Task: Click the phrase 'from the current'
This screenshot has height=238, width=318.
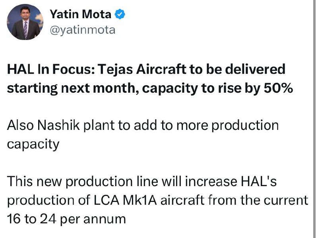Action: [258, 200]
